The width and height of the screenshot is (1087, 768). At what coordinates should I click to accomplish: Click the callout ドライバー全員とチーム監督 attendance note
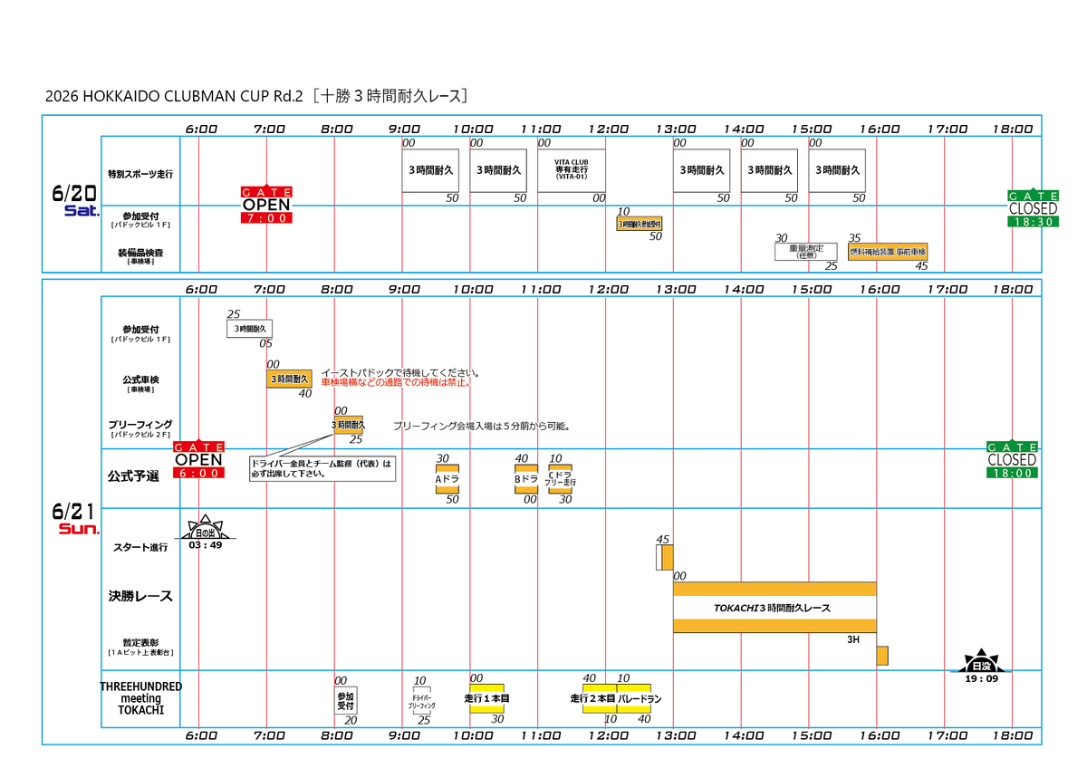pyautogui.click(x=324, y=468)
